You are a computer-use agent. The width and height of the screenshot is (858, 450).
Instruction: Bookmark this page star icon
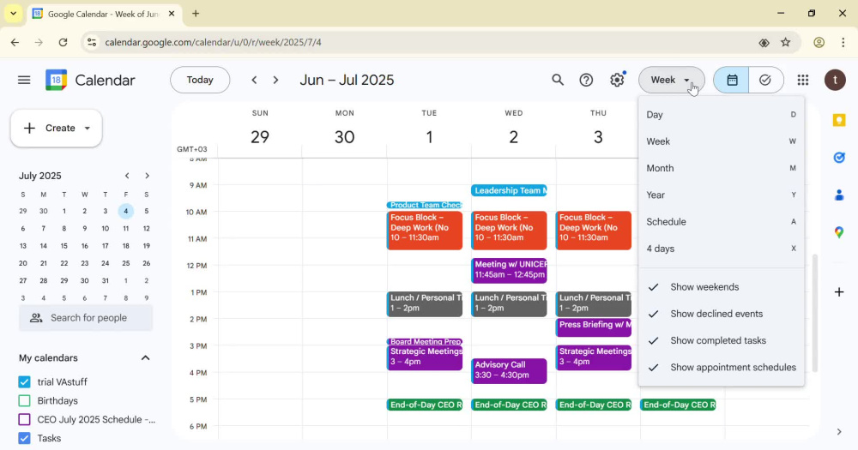[786, 42]
